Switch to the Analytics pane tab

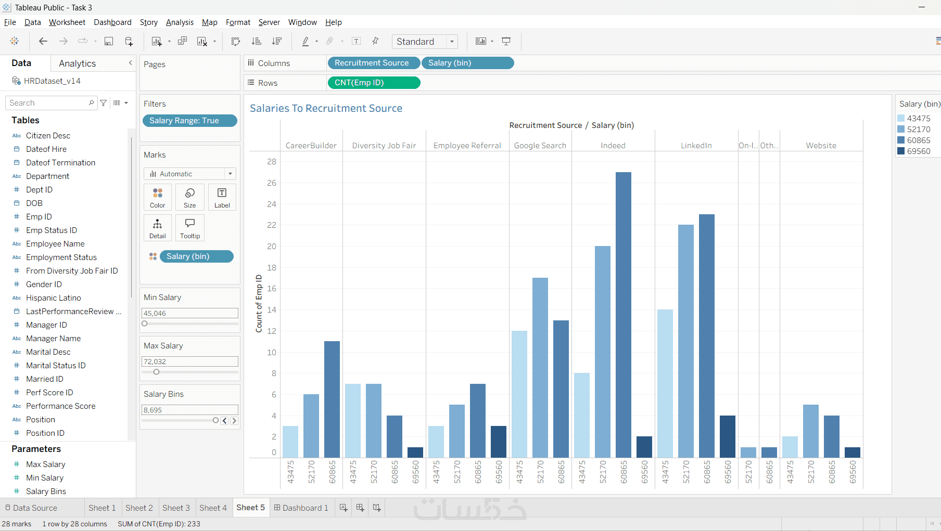78,63
